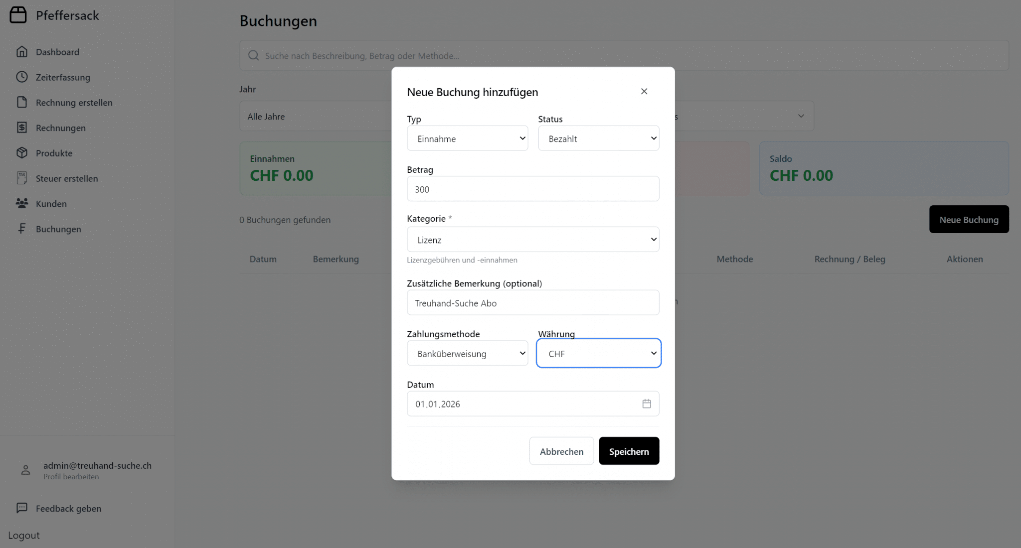Click the Logout link
This screenshot has height=548, width=1021.
coord(24,536)
